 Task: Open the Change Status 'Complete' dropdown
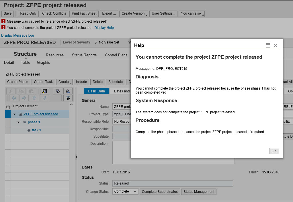tap(125, 191)
